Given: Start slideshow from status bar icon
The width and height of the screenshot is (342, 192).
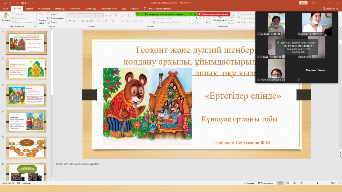Looking at the screenshot, I should coord(301,183).
